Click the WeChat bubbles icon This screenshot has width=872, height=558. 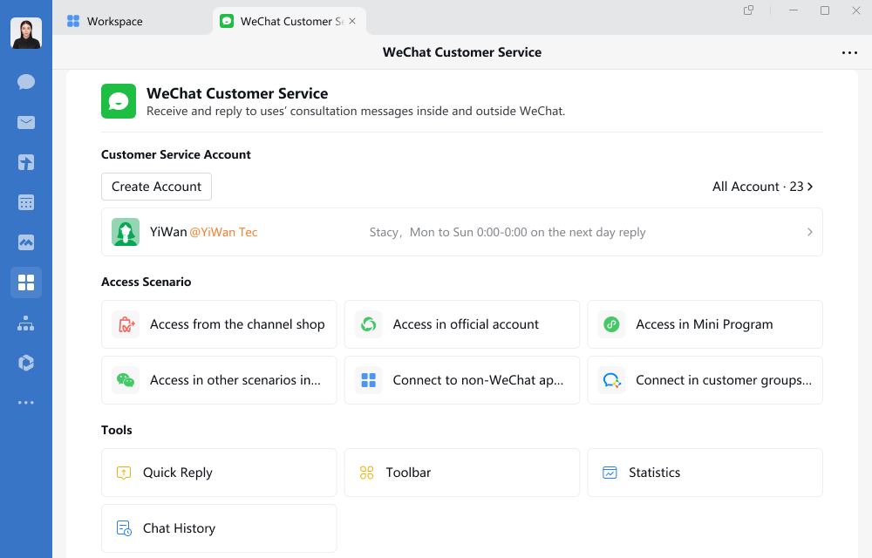click(126, 380)
